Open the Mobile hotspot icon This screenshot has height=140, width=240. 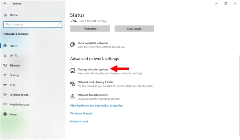5,104
